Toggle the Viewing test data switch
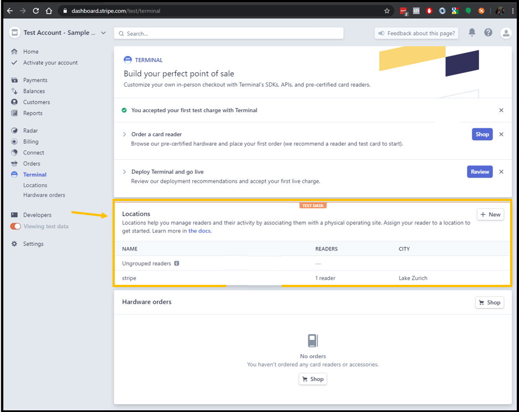This screenshot has width=519, height=412. (16, 227)
